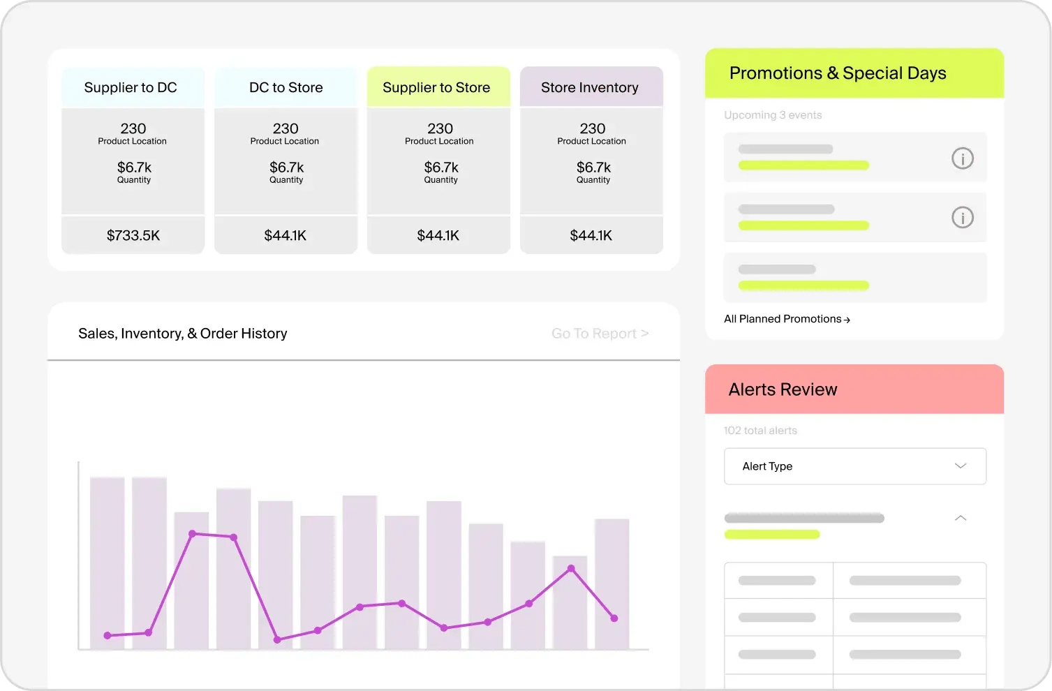Switch to the DC to Store tab
Viewport: 1052px width, 691px height.
point(286,87)
